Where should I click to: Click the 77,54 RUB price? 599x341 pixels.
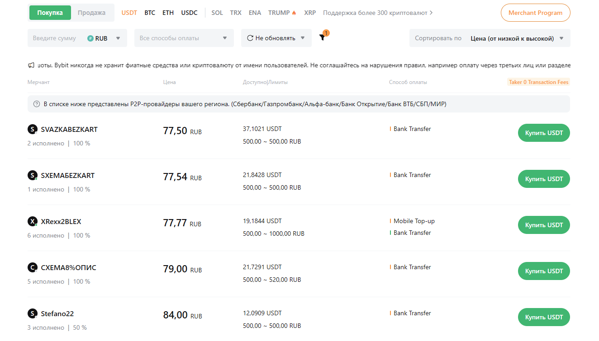pyautogui.click(x=182, y=178)
